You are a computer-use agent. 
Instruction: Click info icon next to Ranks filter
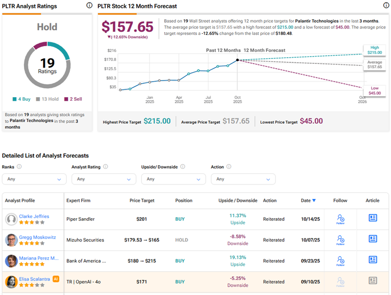click(x=19, y=167)
